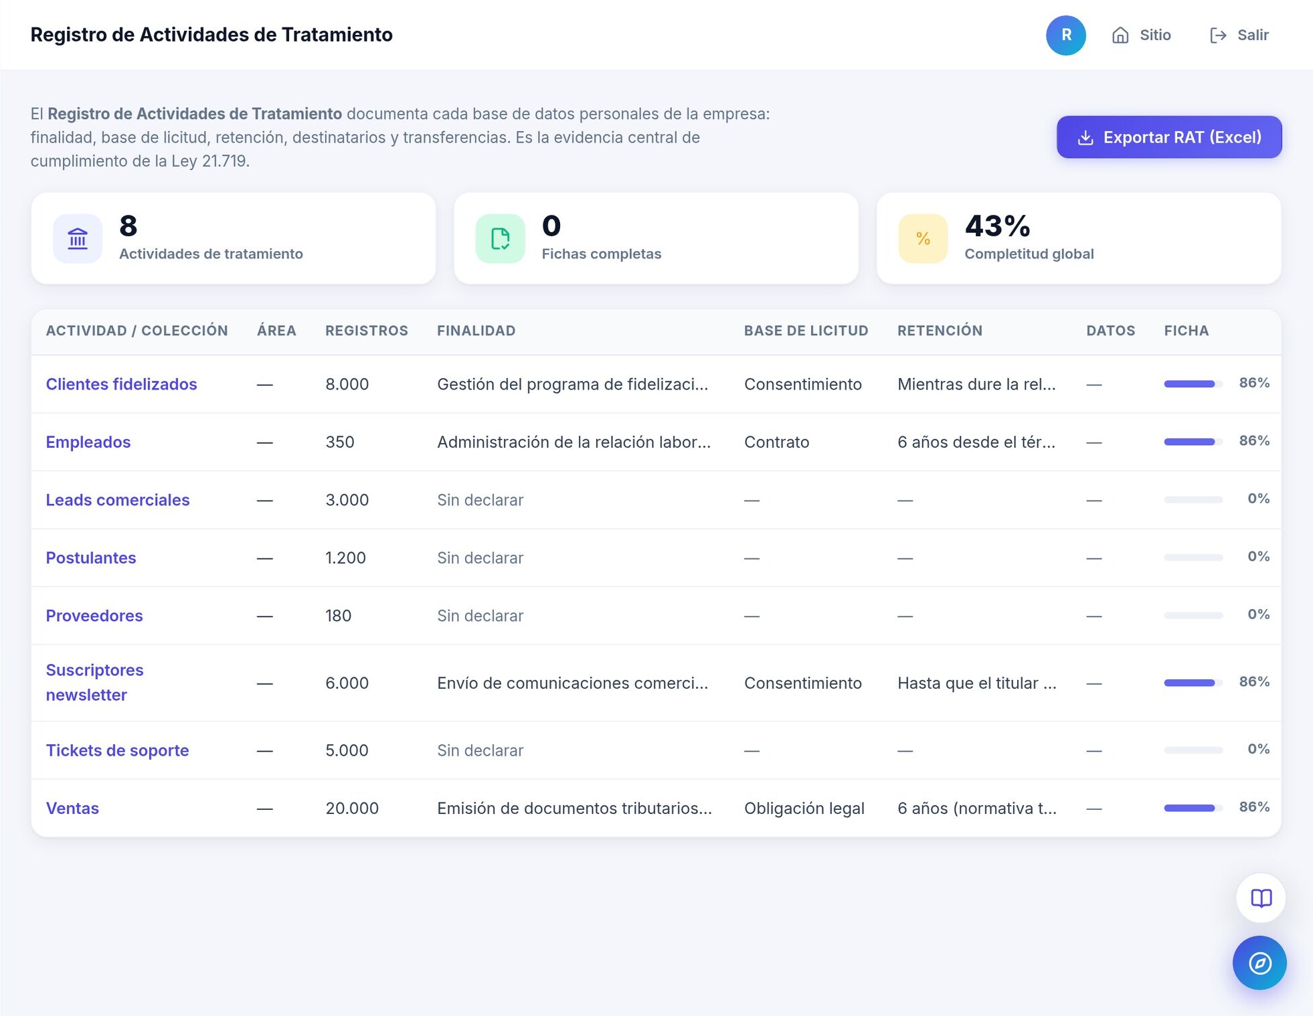Open Clientes fidelizados activity
The width and height of the screenshot is (1313, 1016).
pos(121,384)
